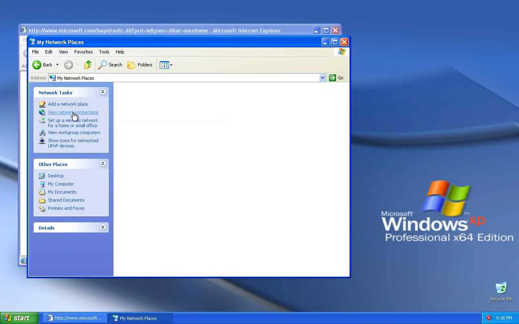
Task: Toggle the Folders pane
Action: (140, 65)
